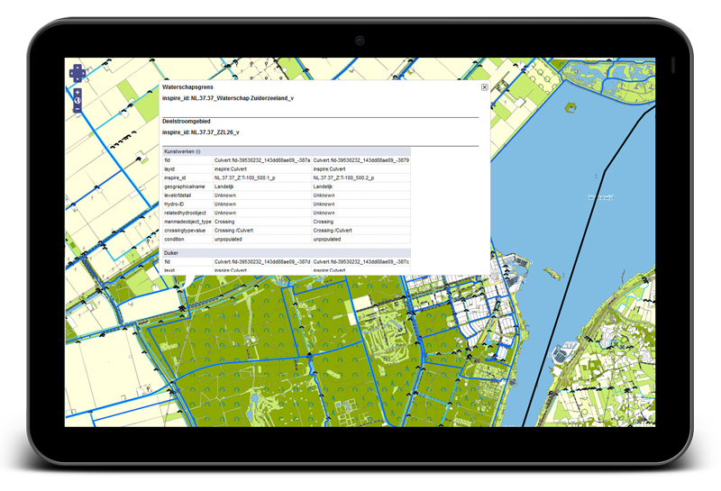Pan the map north with the up arrow

(x=78, y=68)
